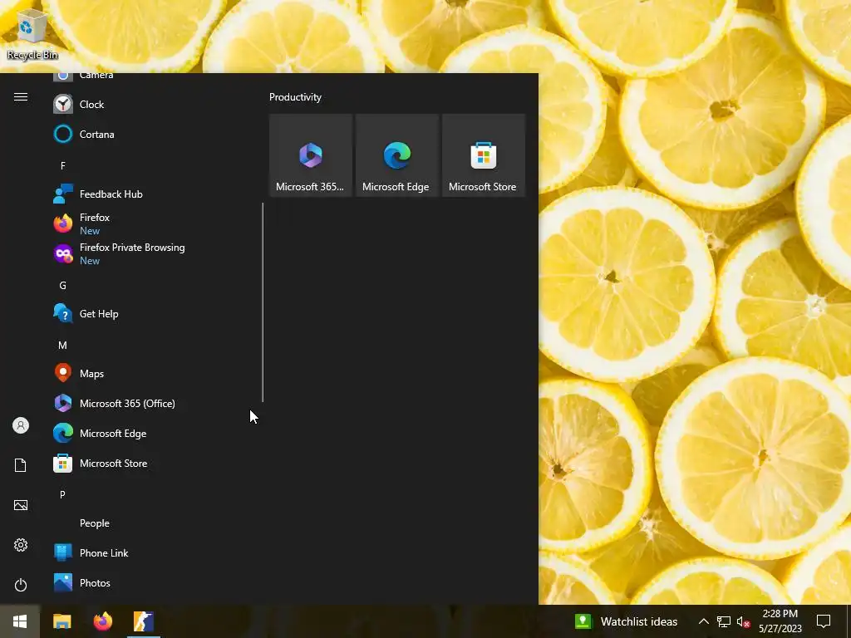
Task: Launch Cortana from the app list
Action: tap(153, 134)
